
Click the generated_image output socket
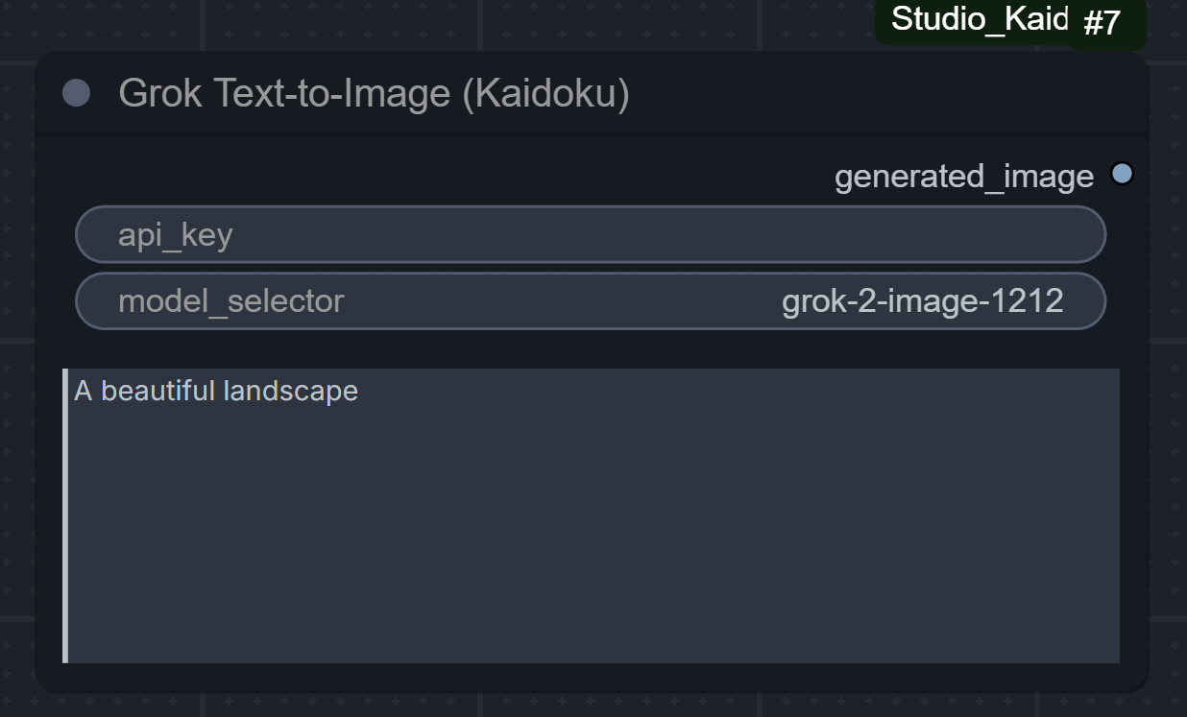pyautogui.click(x=1122, y=174)
